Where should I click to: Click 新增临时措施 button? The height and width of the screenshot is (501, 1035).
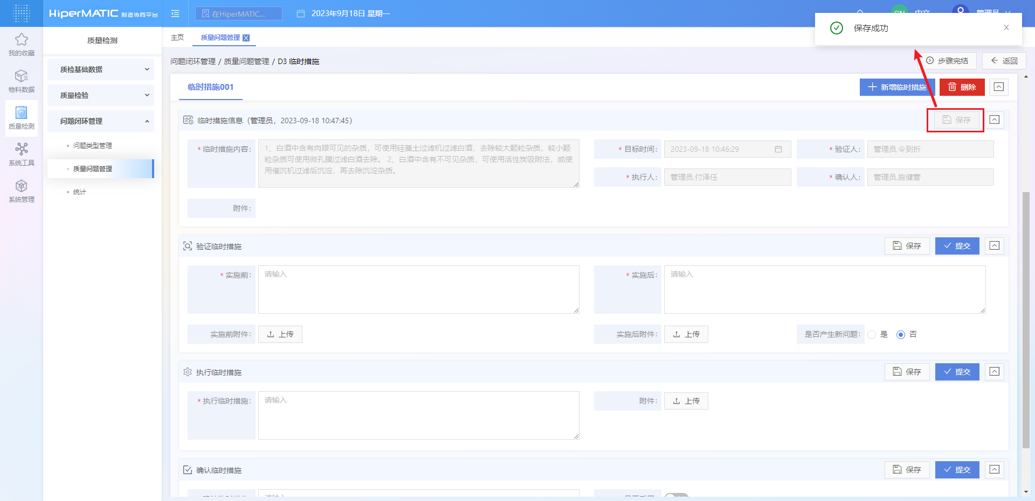(x=897, y=87)
